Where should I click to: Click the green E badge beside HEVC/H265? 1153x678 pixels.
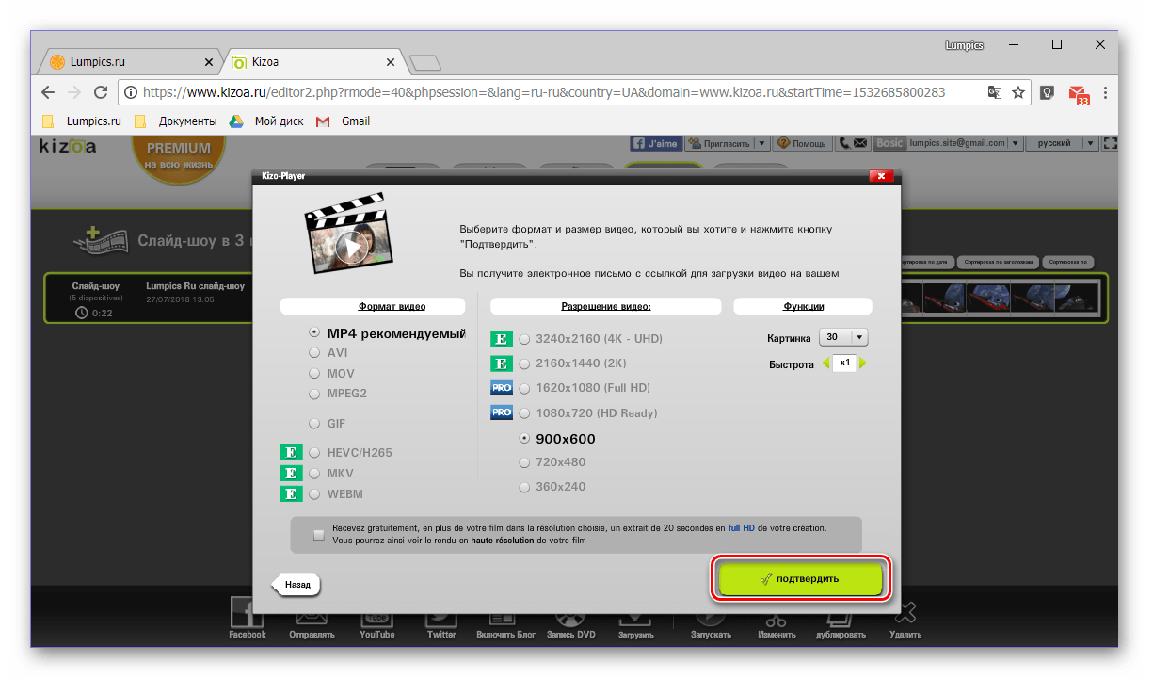pyautogui.click(x=292, y=453)
